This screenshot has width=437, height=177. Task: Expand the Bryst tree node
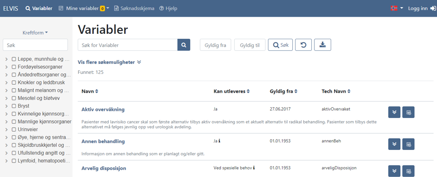(6, 106)
